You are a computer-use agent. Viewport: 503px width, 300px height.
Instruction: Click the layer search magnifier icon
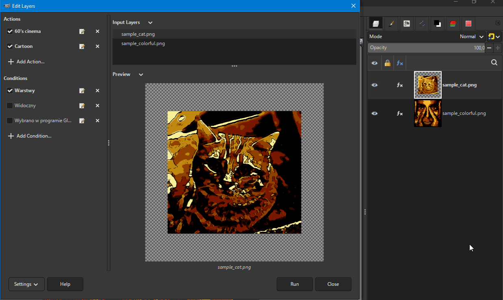click(x=494, y=63)
